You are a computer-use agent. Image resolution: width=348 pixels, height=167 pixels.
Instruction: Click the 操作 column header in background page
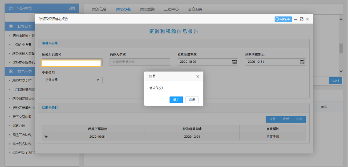(x=324, y=107)
